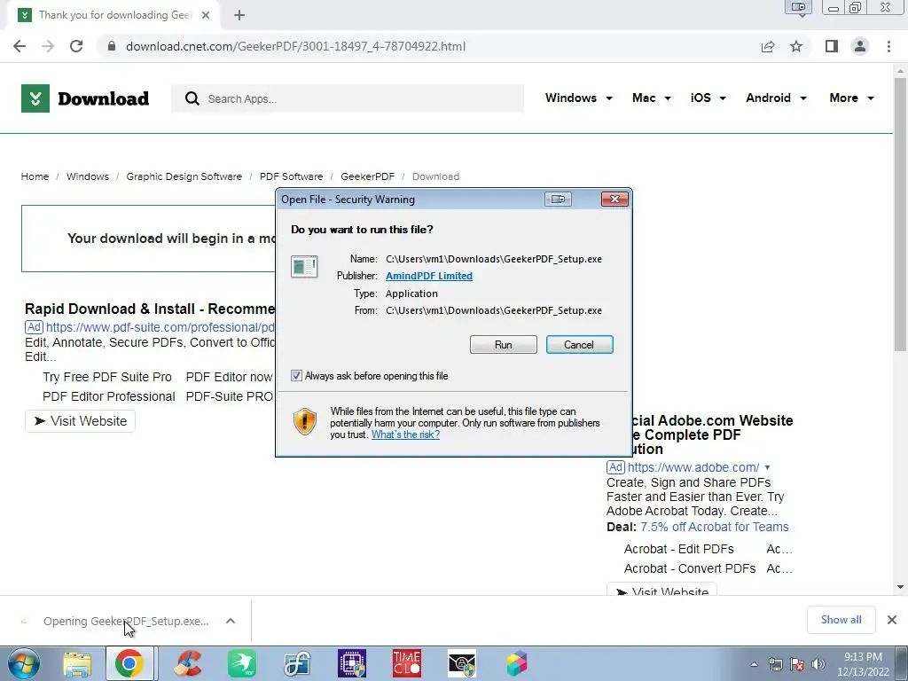908x681 pixels.
Task: Uncheck Always ask before opening this file
Action: tap(296, 376)
